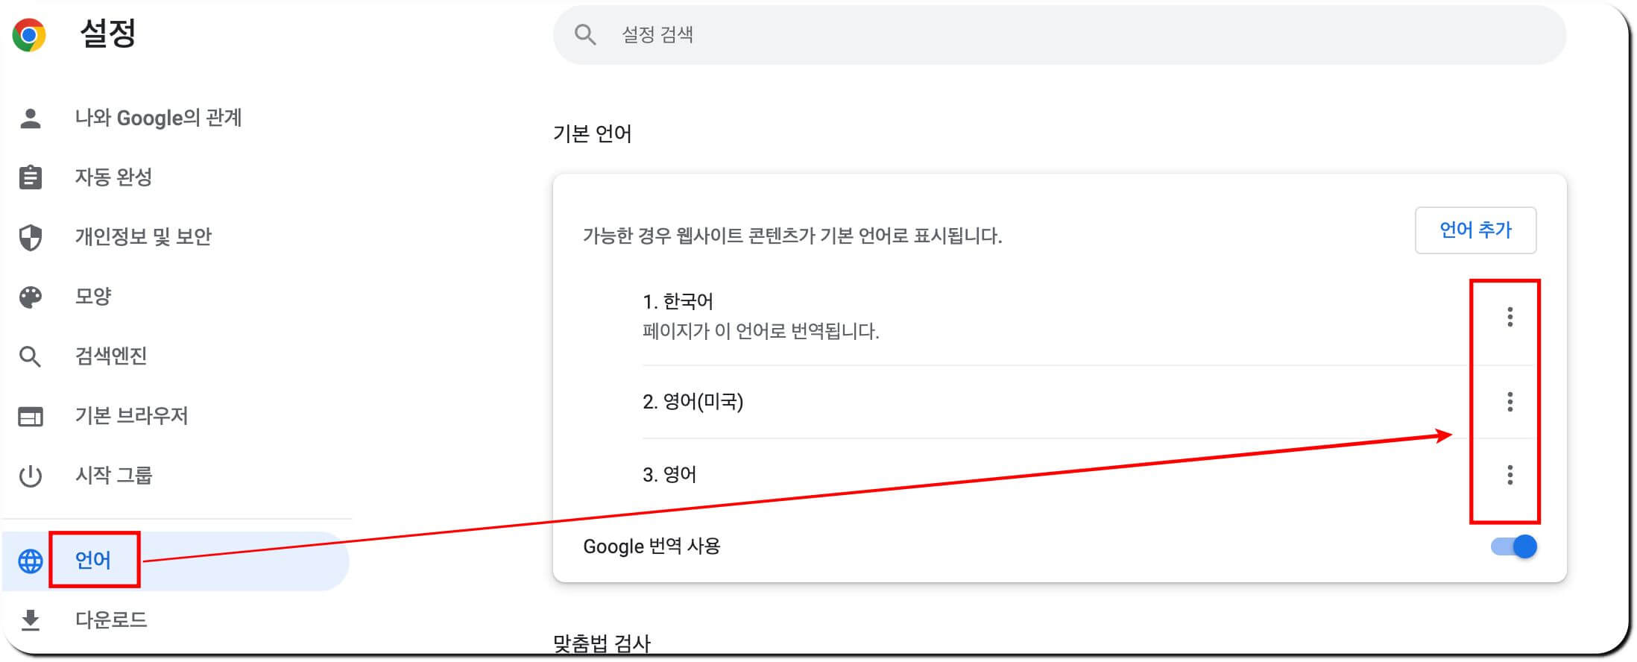Open 기본 브라우저 settings
The height and width of the screenshot is (662, 1637).
pos(131,416)
